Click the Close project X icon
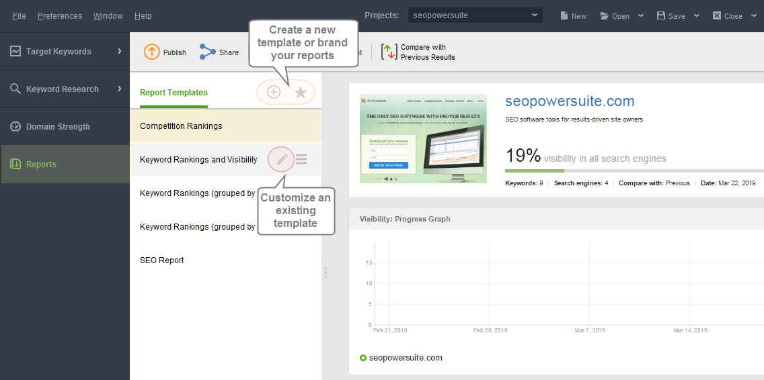This screenshot has height=380, width=764. click(x=717, y=15)
